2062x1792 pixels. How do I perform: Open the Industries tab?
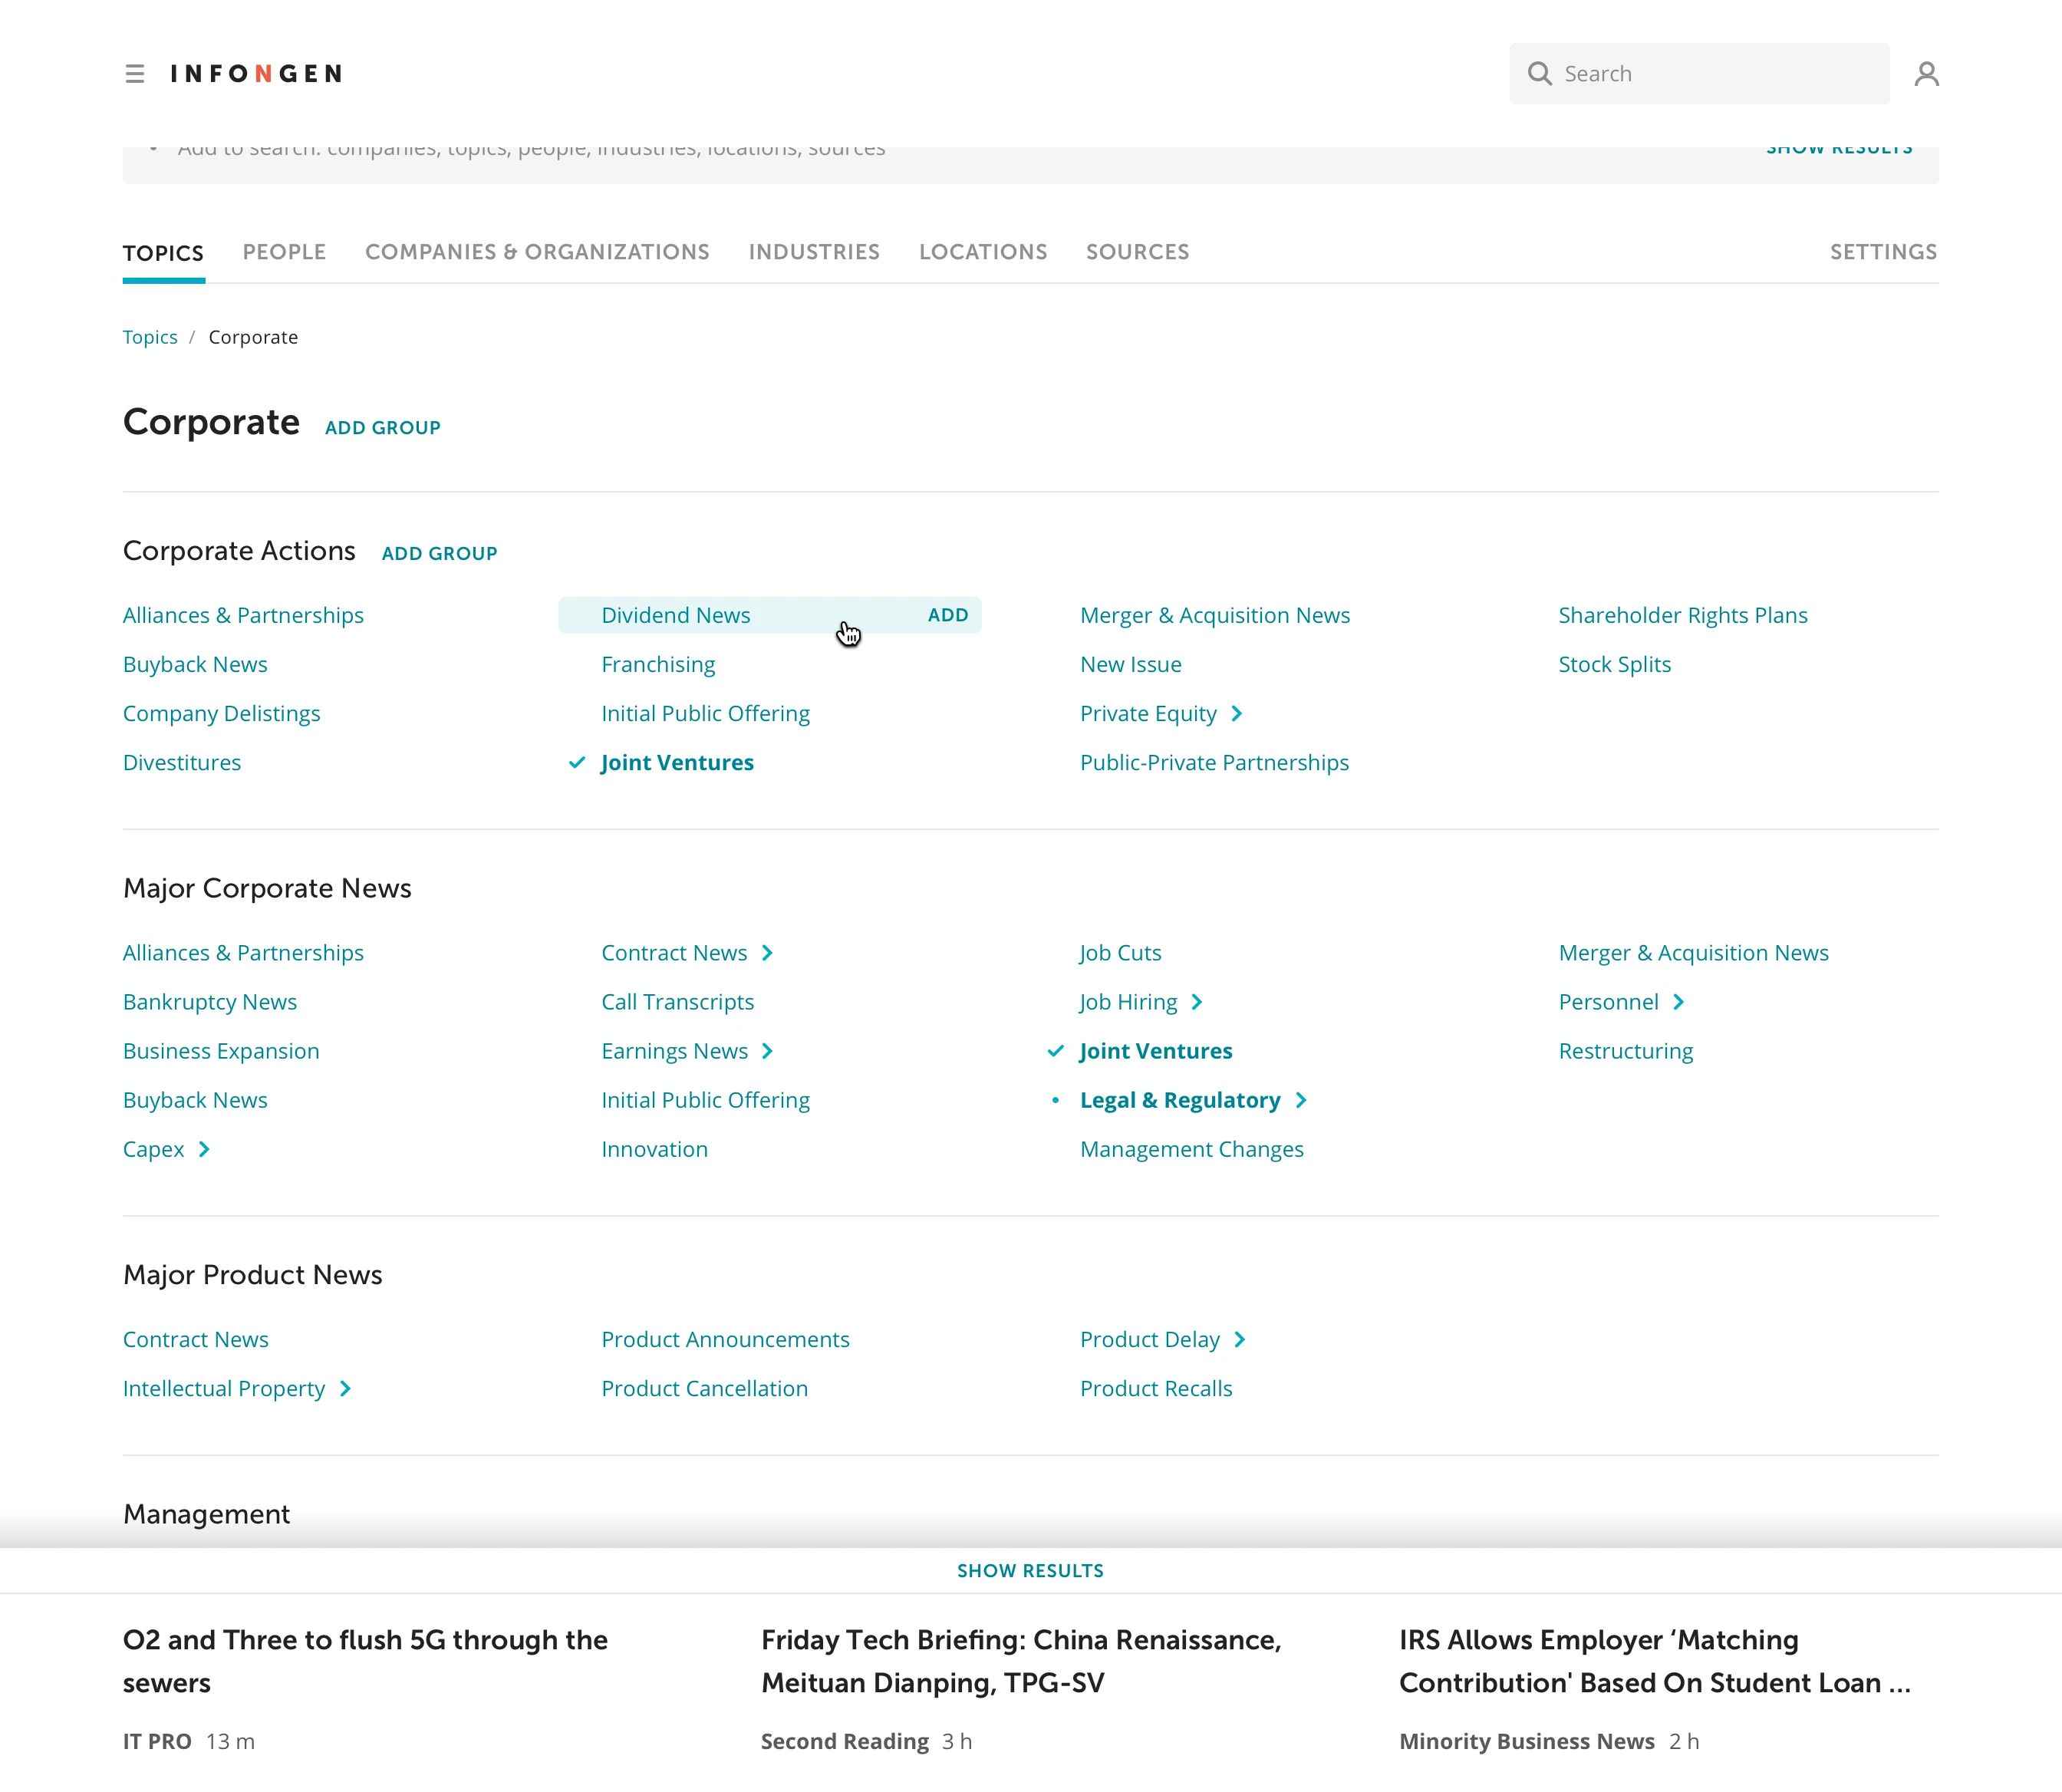[814, 252]
